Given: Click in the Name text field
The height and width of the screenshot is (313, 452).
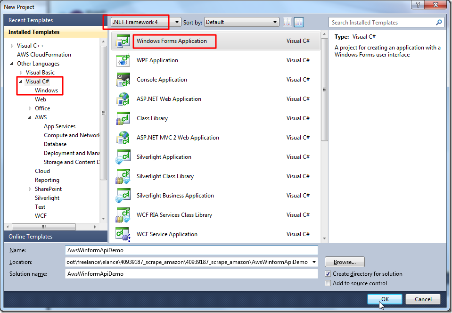Looking at the screenshot, I should point(191,250).
